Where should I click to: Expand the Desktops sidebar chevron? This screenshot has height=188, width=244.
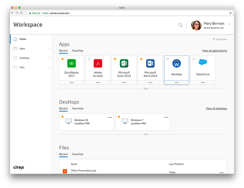click(x=49, y=58)
